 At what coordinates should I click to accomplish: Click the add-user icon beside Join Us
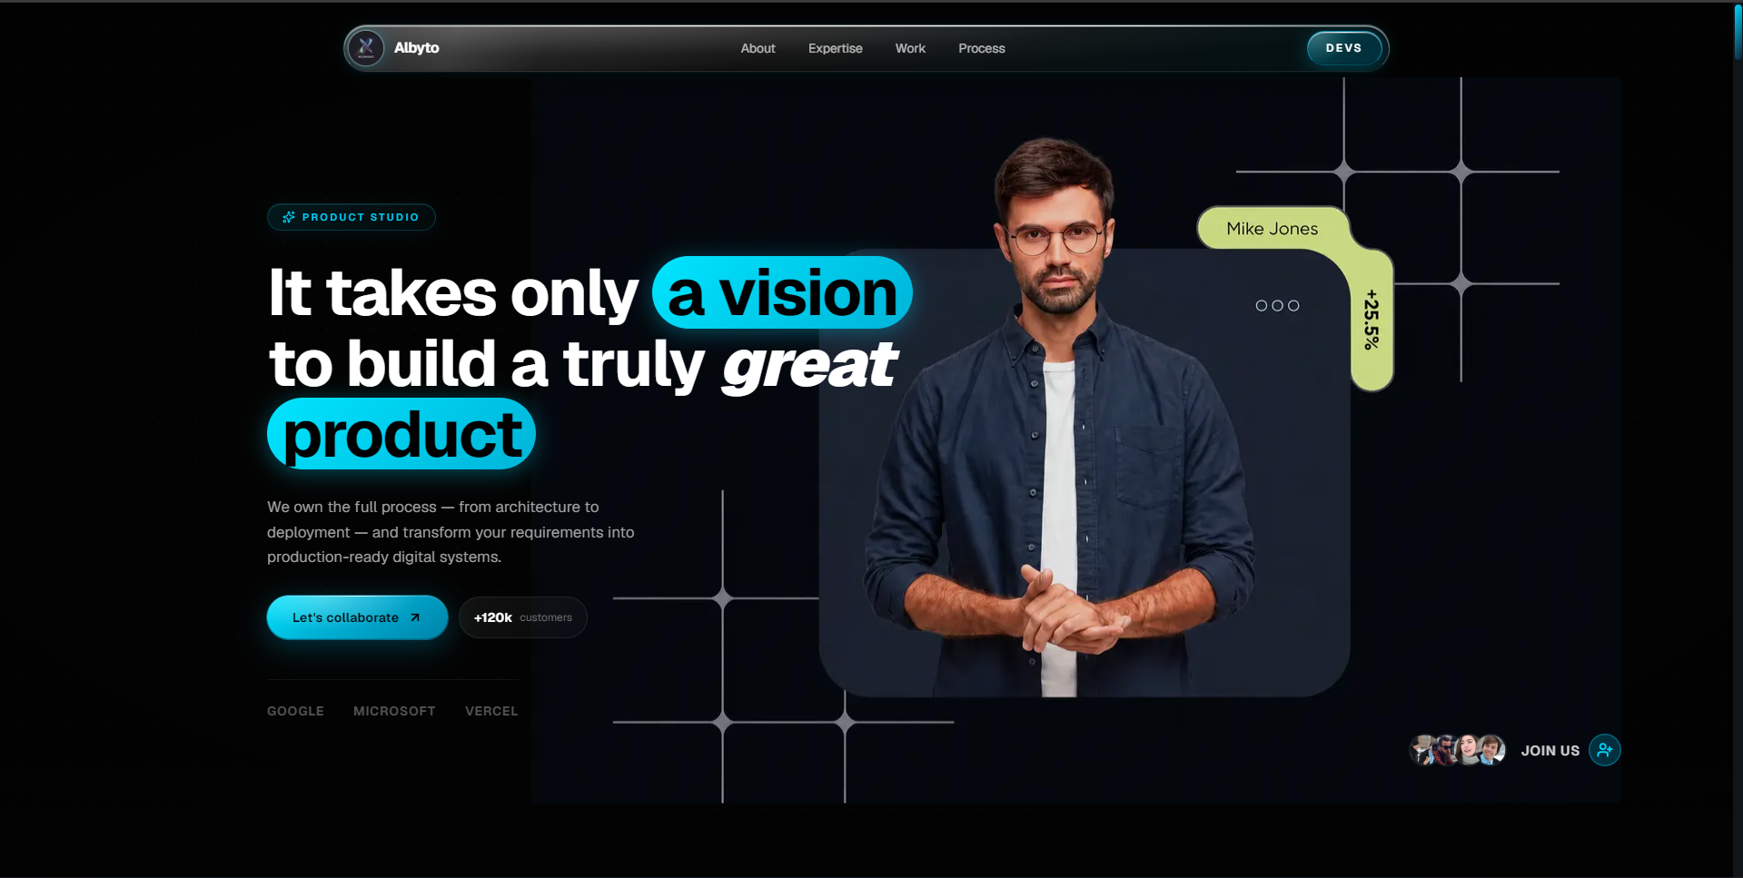[x=1605, y=750]
